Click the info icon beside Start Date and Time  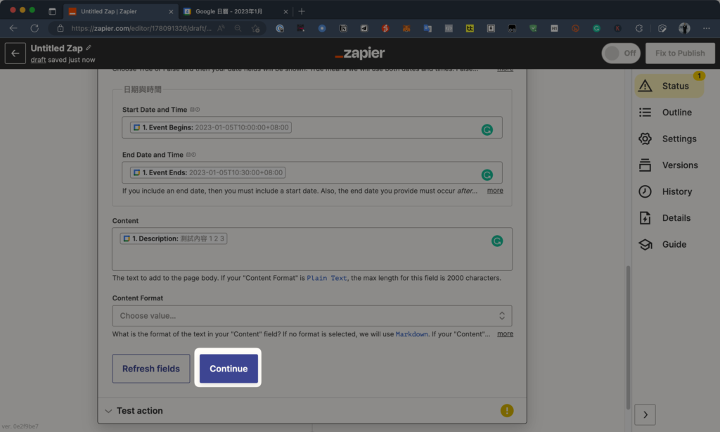[198, 109]
